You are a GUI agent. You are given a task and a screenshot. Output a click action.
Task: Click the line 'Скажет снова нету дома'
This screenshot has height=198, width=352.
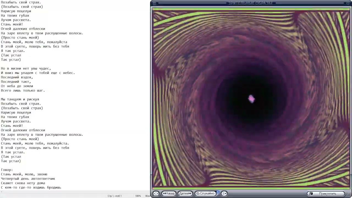pos(23,183)
